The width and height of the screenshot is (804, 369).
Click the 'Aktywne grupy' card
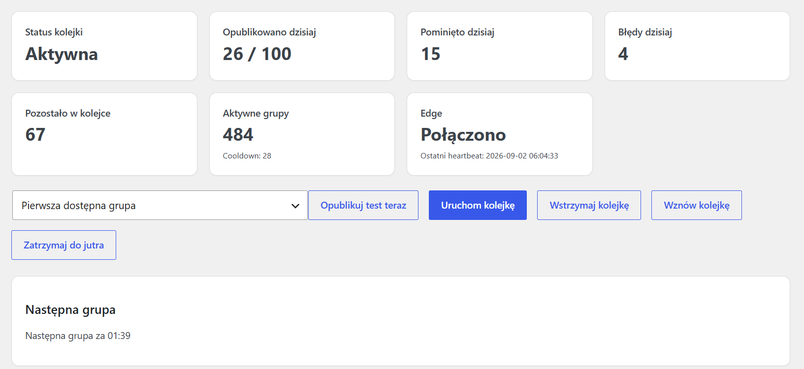point(302,134)
